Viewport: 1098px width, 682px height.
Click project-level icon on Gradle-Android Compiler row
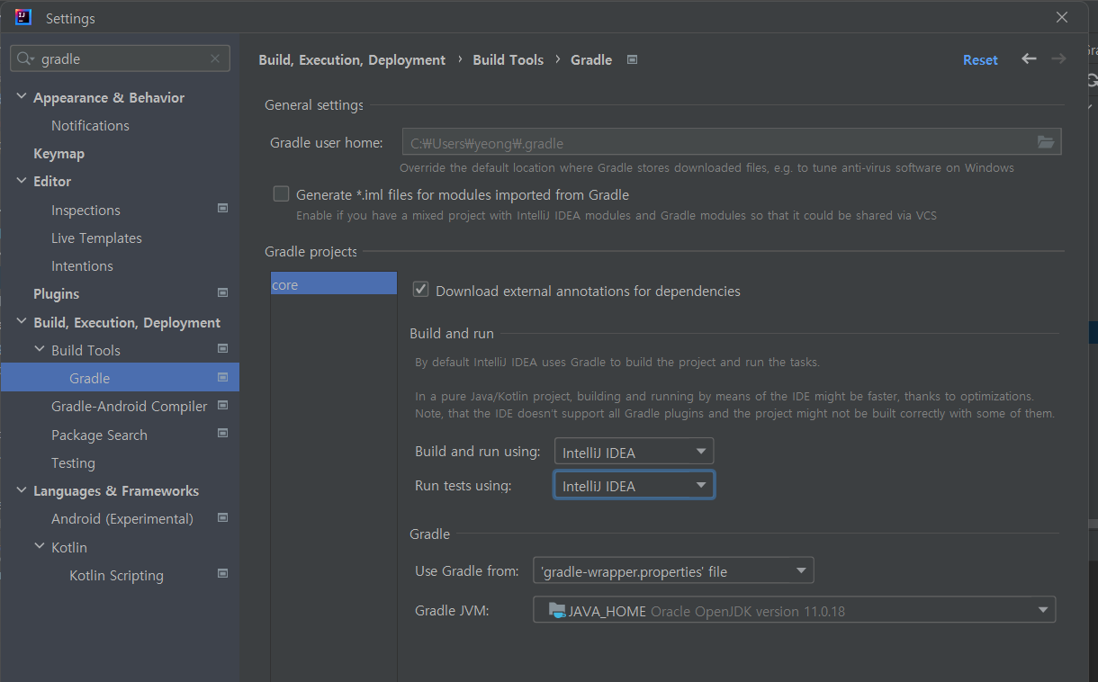223,406
